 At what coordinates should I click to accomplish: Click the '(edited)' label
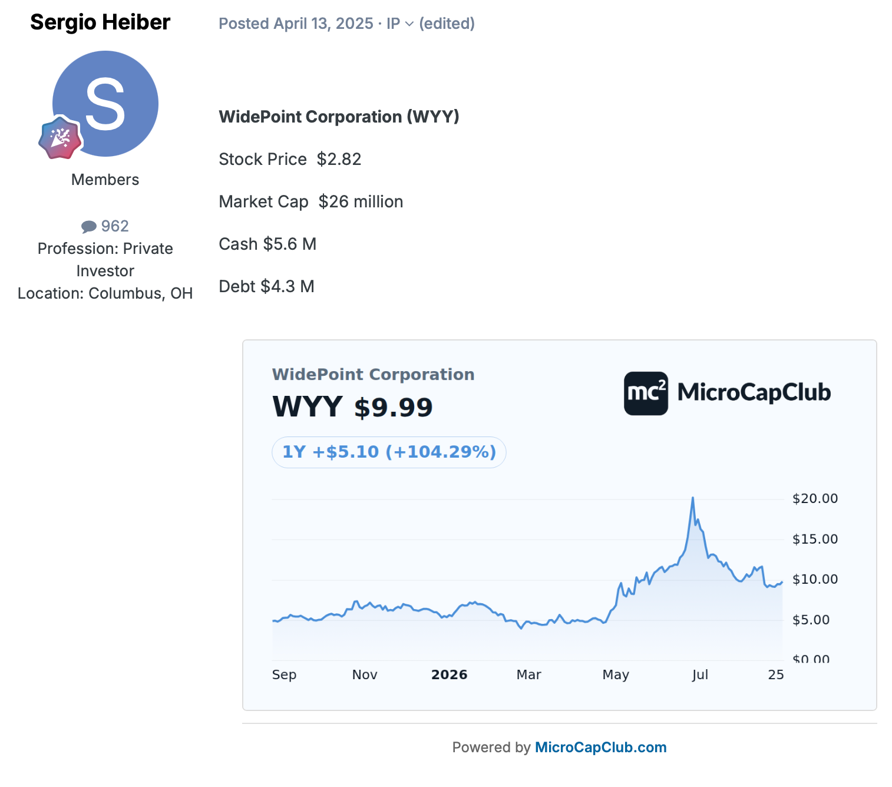point(447,24)
